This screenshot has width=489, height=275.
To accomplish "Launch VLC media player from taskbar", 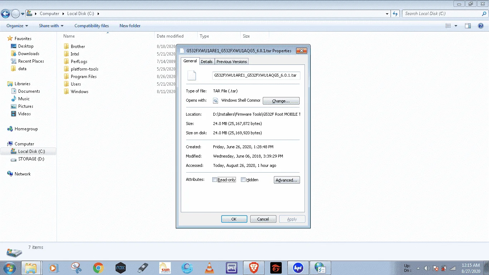I will pos(209,268).
